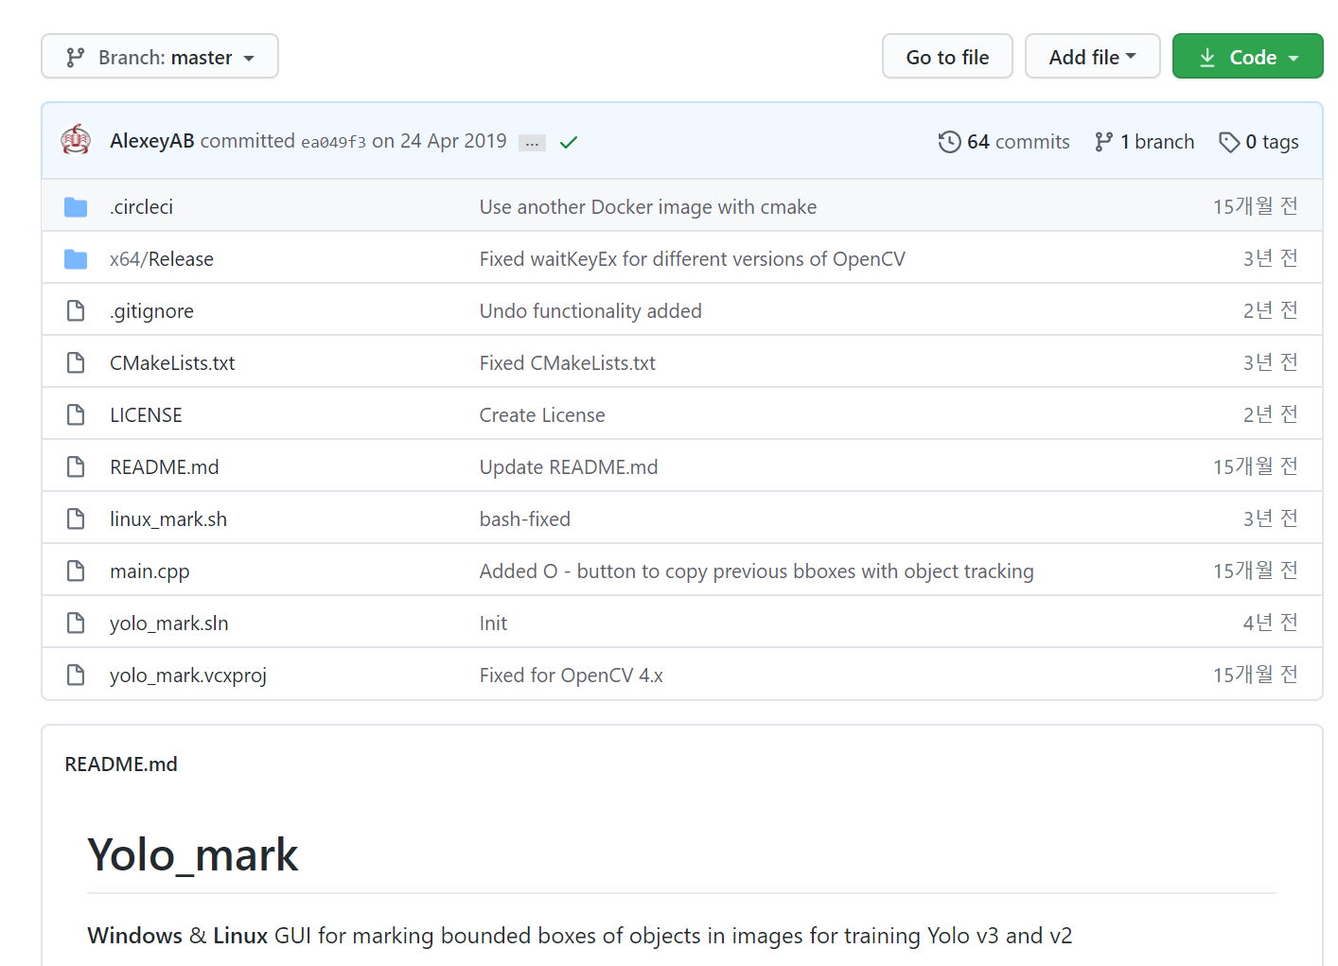Open linux_mark.sh file
This screenshot has width=1338, height=966.
168,519
